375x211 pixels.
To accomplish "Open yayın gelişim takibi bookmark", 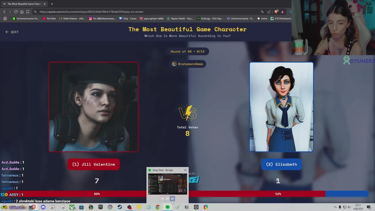I will pyautogui.click(x=151, y=18).
